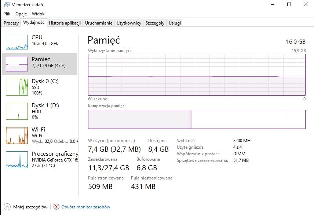This screenshot has width=314, height=215.
Task: Go to the Uruchamianie tab
Action: (99, 23)
